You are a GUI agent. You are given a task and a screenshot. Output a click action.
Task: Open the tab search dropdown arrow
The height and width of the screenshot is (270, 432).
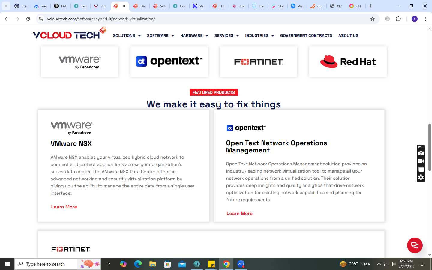pyautogui.click(x=6, y=6)
